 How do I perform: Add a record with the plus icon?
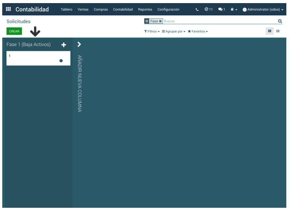pos(64,45)
